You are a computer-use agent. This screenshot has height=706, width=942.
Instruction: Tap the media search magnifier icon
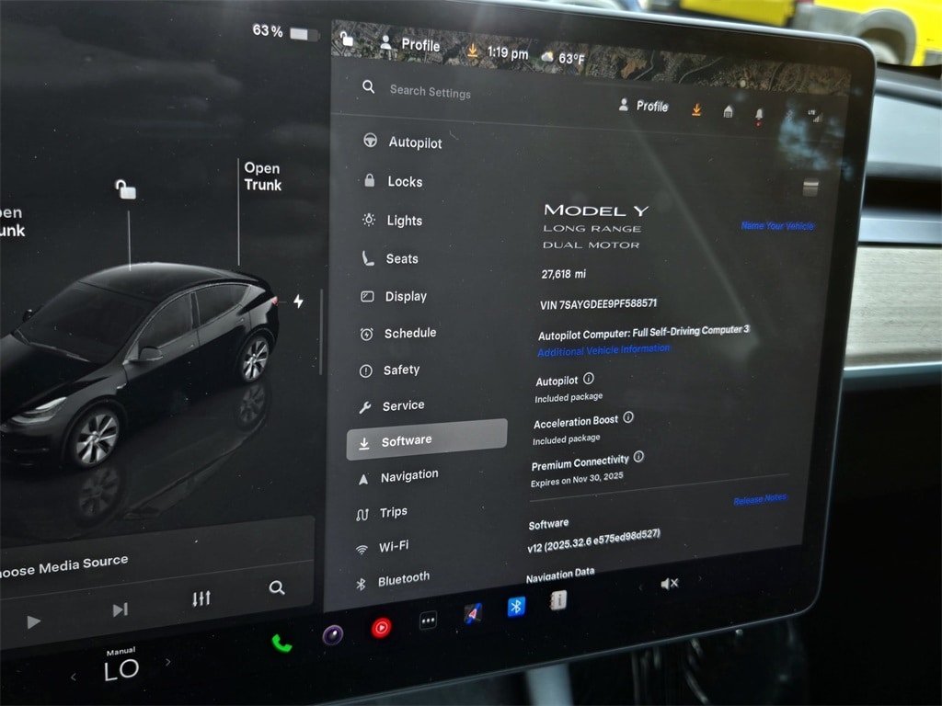tap(276, 587)
